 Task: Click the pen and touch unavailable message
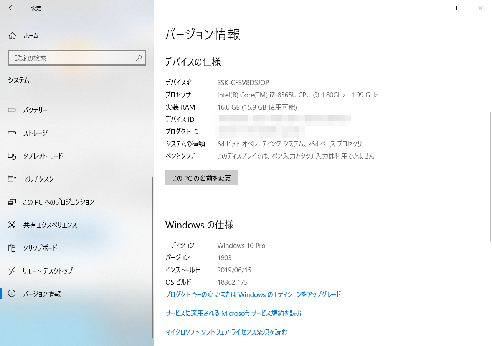click(x=296, y=156)
